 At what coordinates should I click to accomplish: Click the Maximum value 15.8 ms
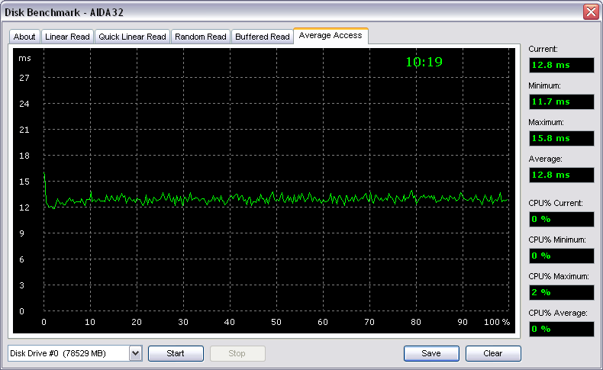(x=562, y=138)
